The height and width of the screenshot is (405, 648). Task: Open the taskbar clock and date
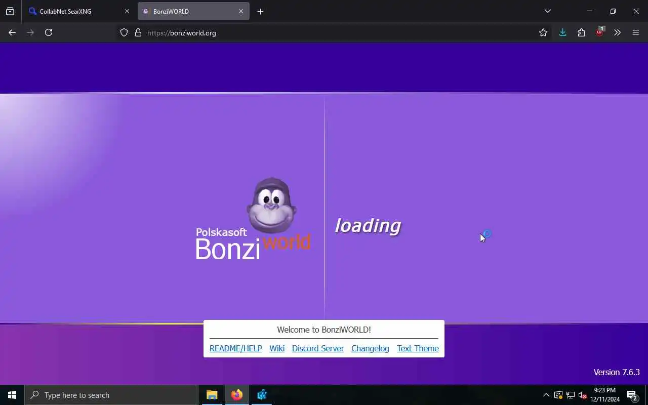(x=605, y=395)
